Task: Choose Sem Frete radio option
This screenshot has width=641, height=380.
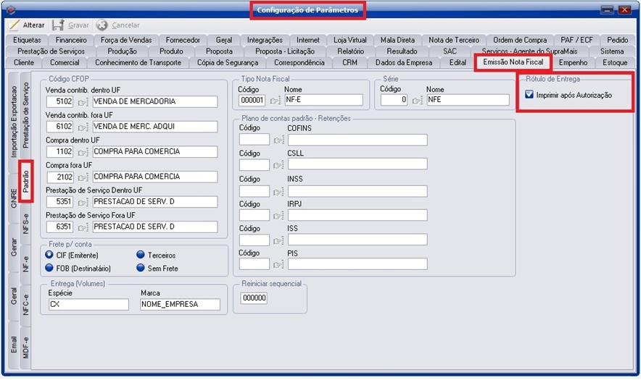Action: pyautogui.click(x=141, y=268)
